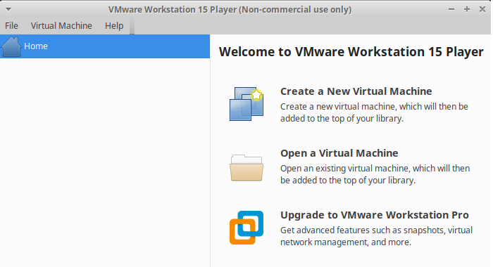Click the Welcome to VMware Workstation 15 Player title
This screenshot has height=267, width=493.
[x=351, y=52]
